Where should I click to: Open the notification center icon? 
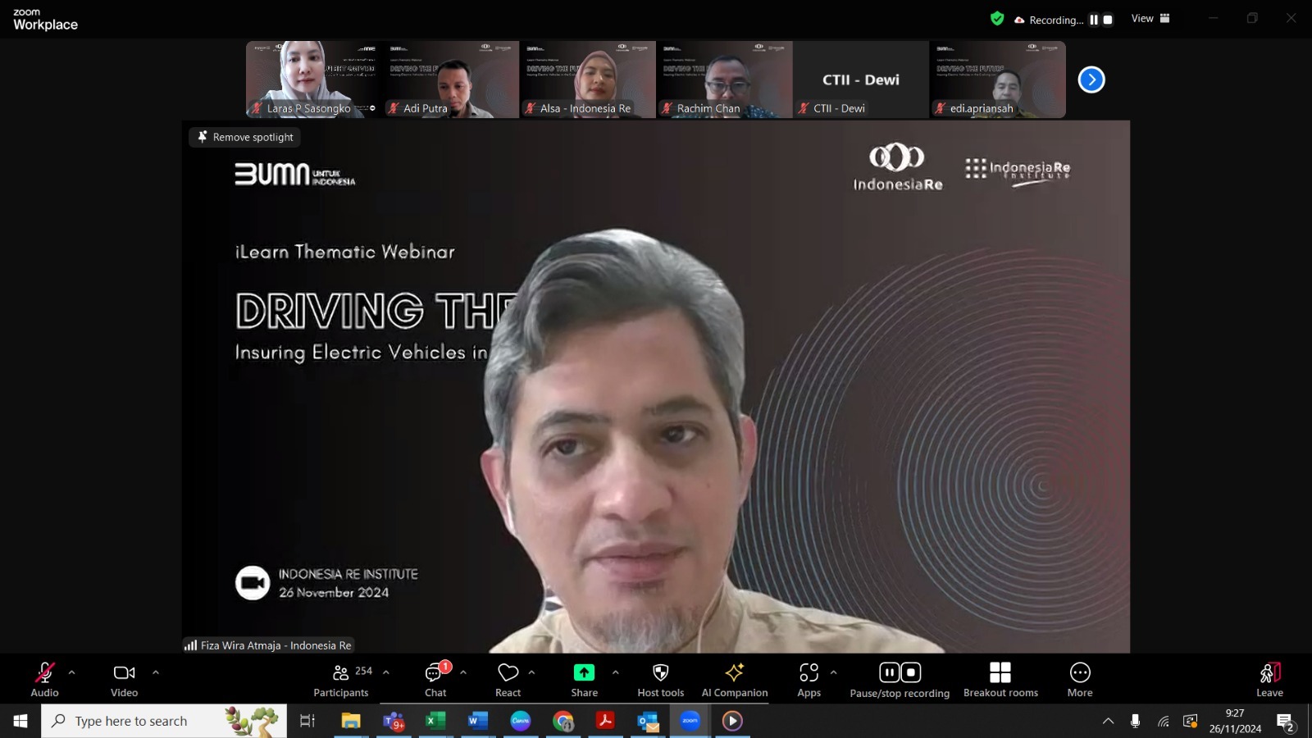click(x=1285, y=722)
